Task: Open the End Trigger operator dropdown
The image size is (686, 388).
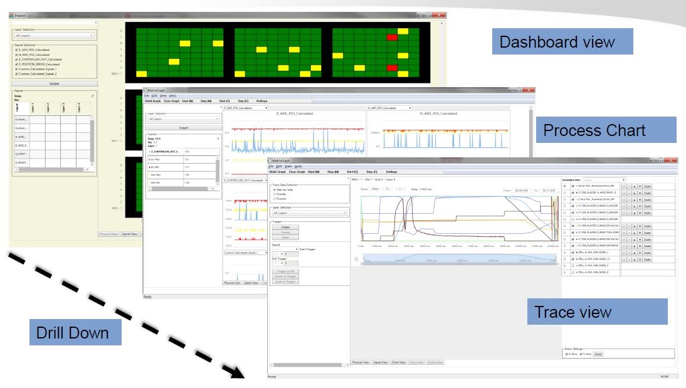Action: 278,263
